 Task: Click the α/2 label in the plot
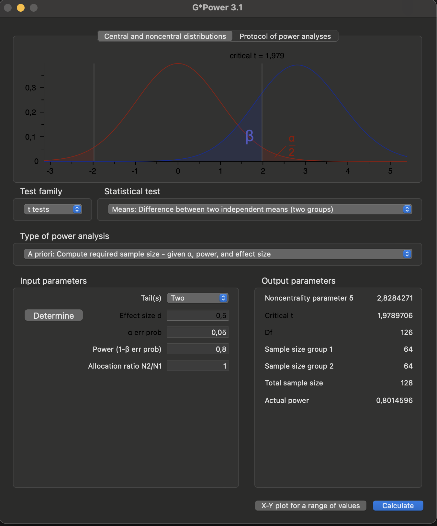[292, 145]
